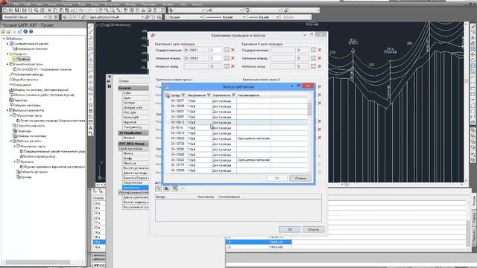Click OK in Выбор крепления dialog
The height and width of the screenshot is (268, 477).
pyautogui.click(x=277, y=178)
